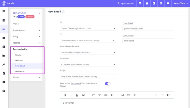Select New SMS menu item
190x108 pixels.
tap(19, 60)
